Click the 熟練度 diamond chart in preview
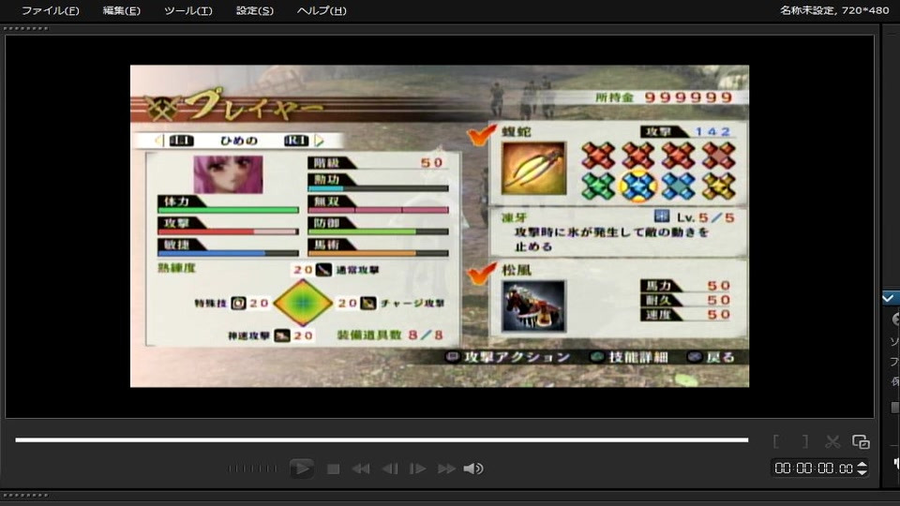This screenshot has height=506, width=900. pyautogui.click(x=303, y=303)
